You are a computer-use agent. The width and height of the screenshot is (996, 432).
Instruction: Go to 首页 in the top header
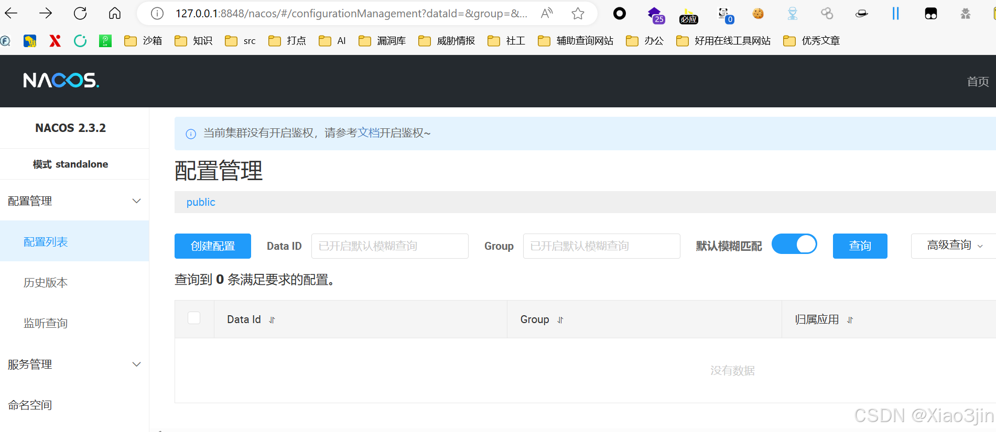pyautogui.click(x=978, y=82)
